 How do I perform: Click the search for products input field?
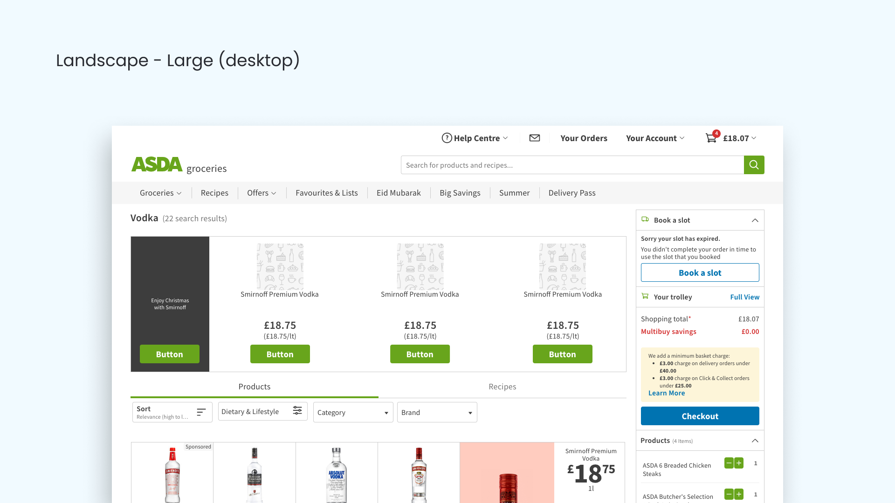coord(572,165)
